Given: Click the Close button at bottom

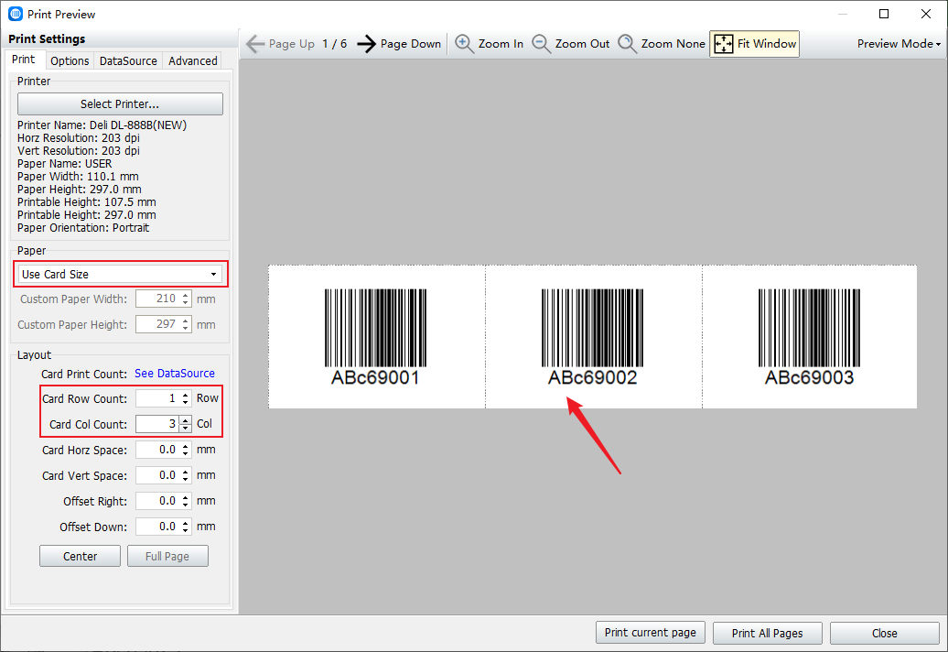Looking at the screenshot, I should (x=885, y=634).
